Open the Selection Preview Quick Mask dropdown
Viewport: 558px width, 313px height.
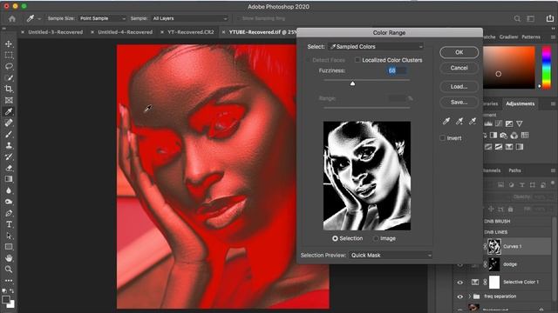click(391, 255)
